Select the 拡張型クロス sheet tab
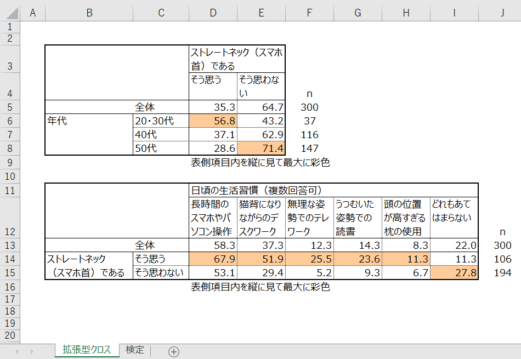 click(x=87, y=350)
